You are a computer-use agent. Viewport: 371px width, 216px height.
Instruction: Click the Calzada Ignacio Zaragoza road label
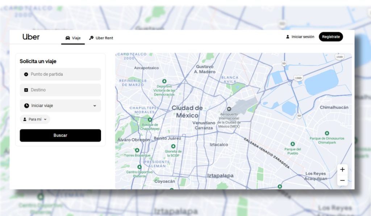267,153
